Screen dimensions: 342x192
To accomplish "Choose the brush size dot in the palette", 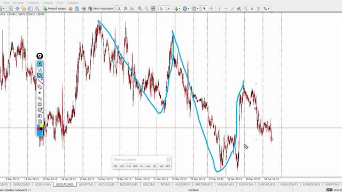I will click(x=40, y=93).
